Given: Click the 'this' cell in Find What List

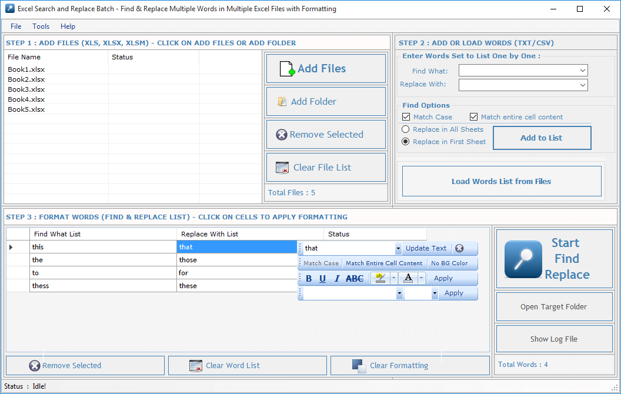Looking at the screenshot, I should tap(103, 247).
